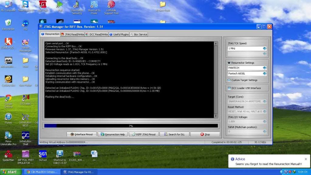
Task: Open the Box Service tab
Action: pos(139,35)
